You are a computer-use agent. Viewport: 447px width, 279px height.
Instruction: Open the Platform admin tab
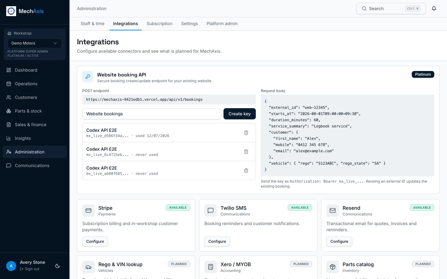[x=222, y=24]
